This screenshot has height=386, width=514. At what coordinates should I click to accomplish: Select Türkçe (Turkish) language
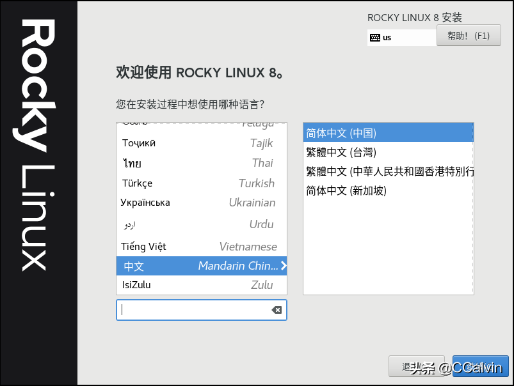pos(201,183)
